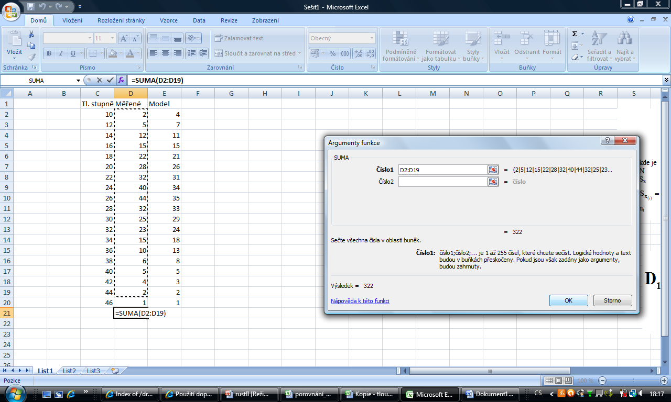Toggle Zalamovat text wrap option
This screenshot has width=671, height=402.
pyautogui.click(x=239, y=38)
